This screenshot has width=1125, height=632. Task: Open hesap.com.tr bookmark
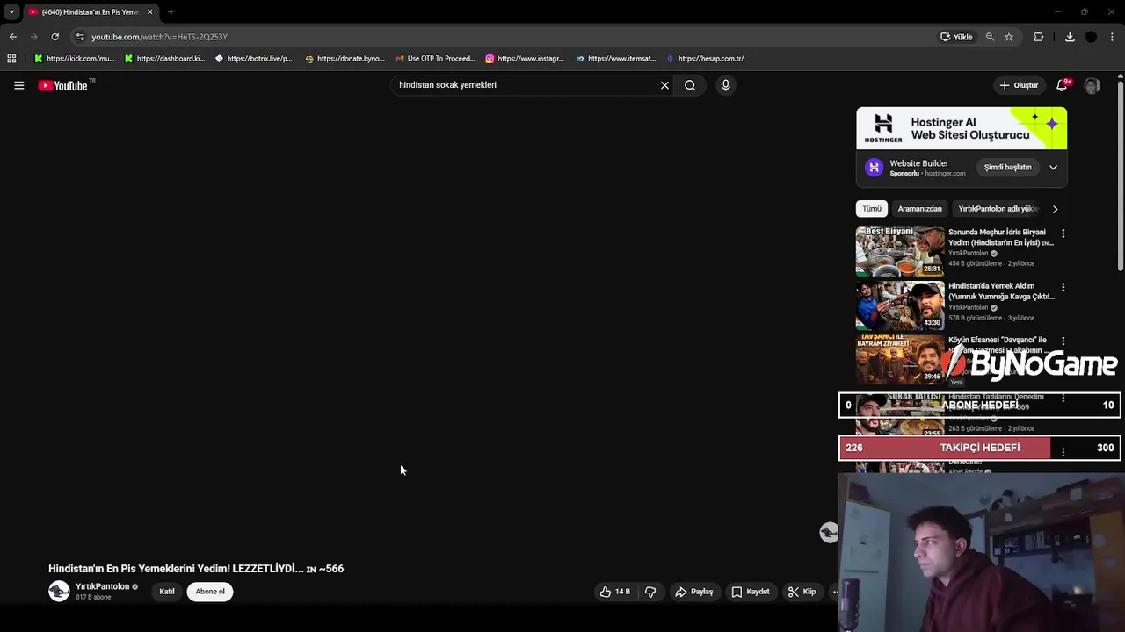pyautogui.click(x=705, y=59)
